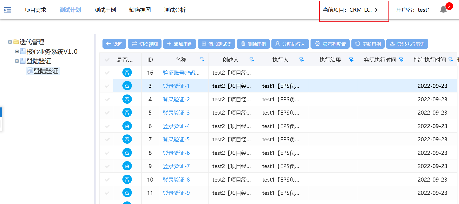Check the row checkbox for 登录验证-1
This screenshot has width=459, height=204.
click(107, 86)
